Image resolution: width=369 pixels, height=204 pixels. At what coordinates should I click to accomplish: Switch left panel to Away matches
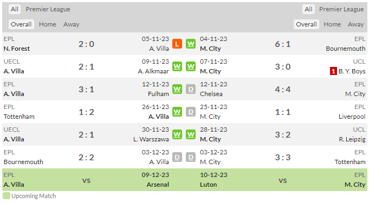(x=72, y=24)
